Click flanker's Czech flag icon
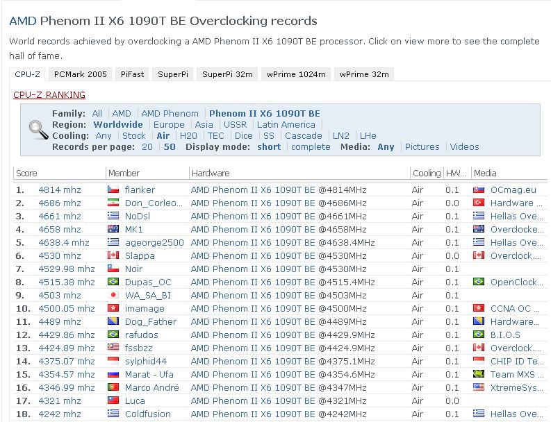 pos(113,189)
